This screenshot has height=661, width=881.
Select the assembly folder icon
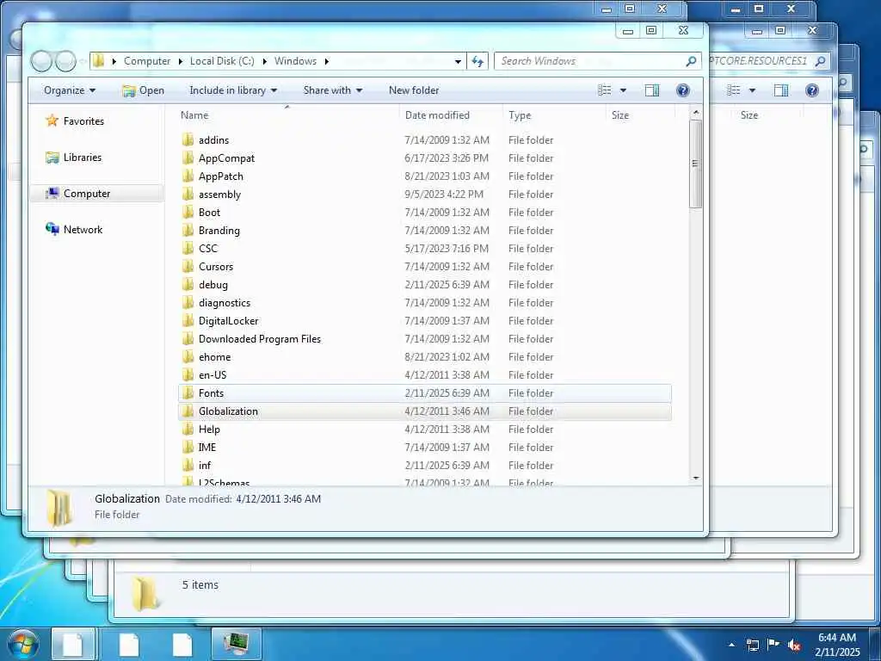(x=188, y=194)
